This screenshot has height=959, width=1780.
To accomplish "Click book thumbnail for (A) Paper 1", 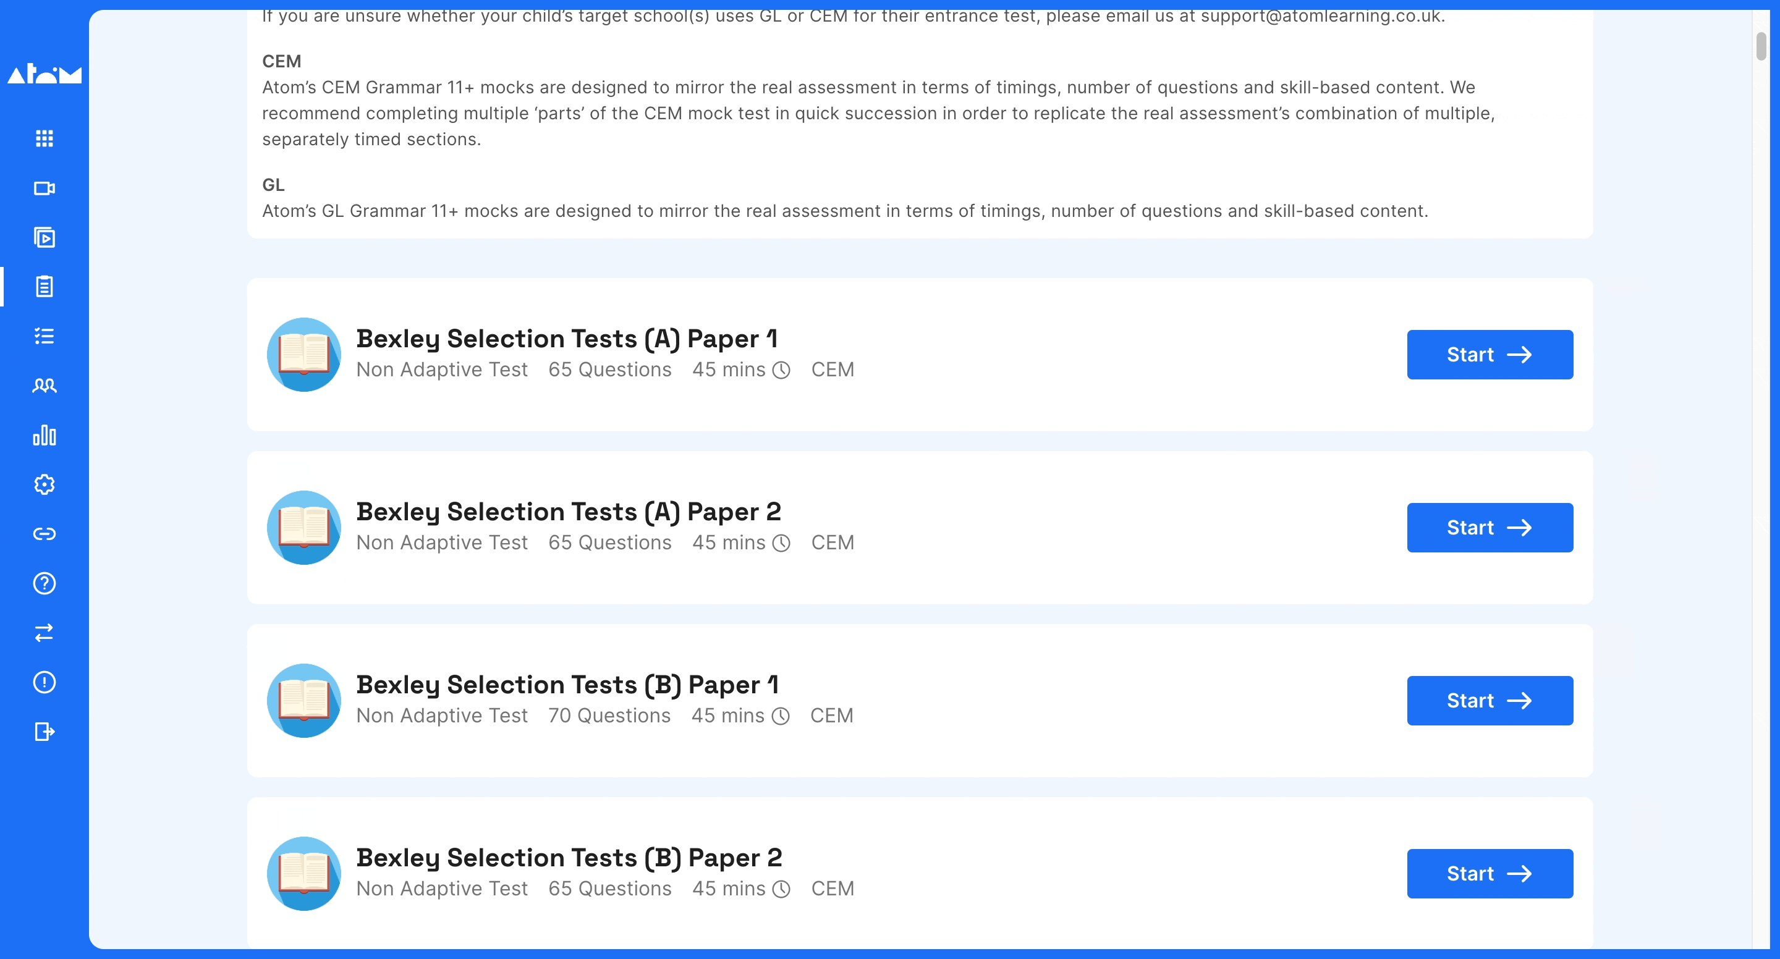I will click(x=304, y=355).
